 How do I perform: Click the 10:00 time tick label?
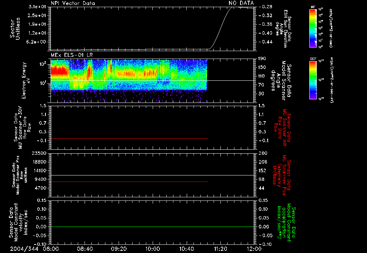point(153,249)
